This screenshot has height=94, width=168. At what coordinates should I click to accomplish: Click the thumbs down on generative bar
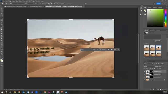pos(112,50)
